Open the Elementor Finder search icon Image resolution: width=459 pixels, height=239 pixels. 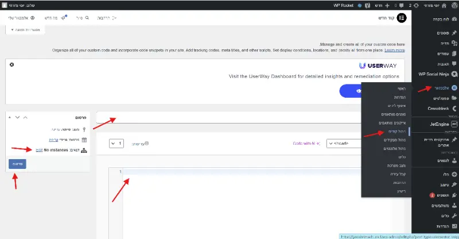[x=87, y=18]
